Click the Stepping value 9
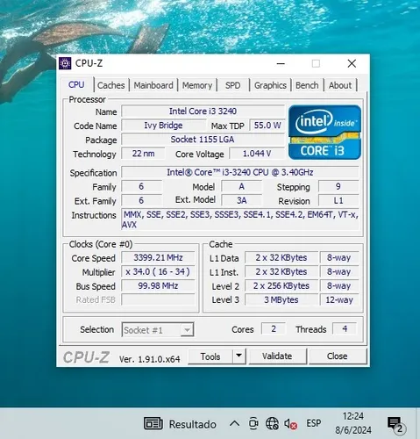The height and width of the screenshot is (439, 420). (338, 186)
